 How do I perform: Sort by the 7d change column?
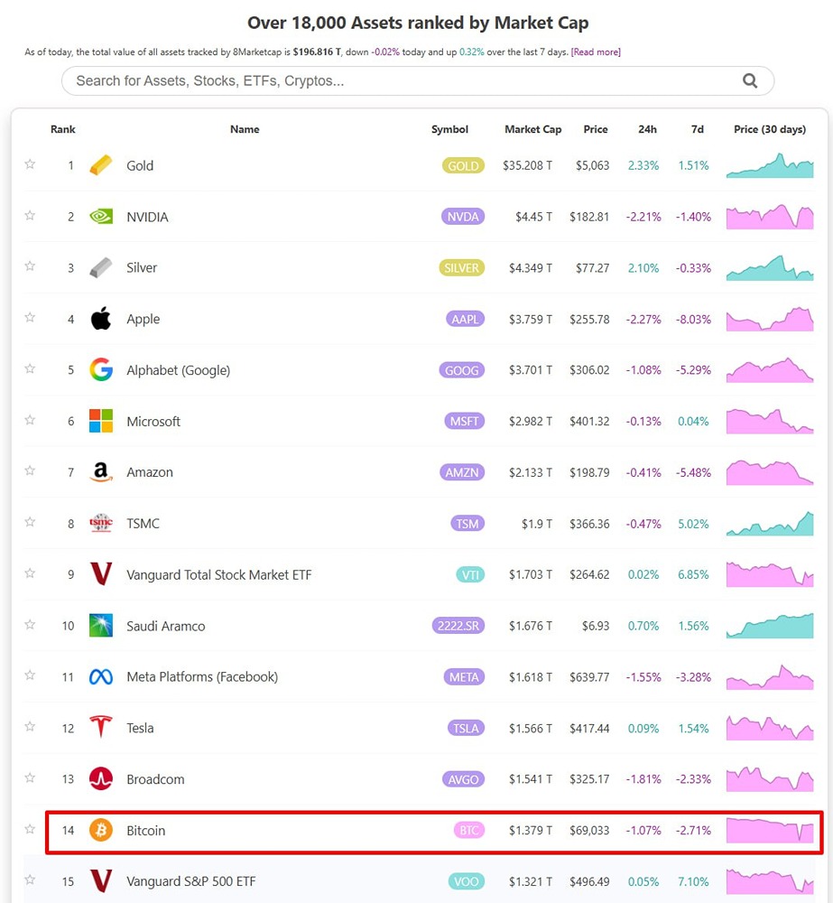(698, 129)
